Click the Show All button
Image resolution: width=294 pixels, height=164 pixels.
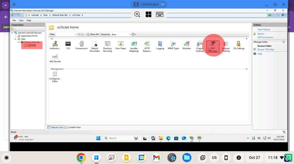[x=93, y=34]
